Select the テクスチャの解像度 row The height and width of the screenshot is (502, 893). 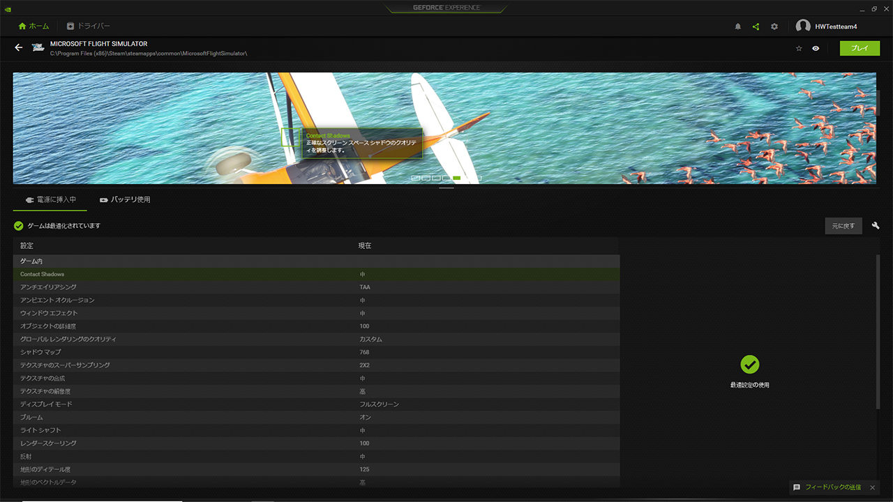click(316, 391)
